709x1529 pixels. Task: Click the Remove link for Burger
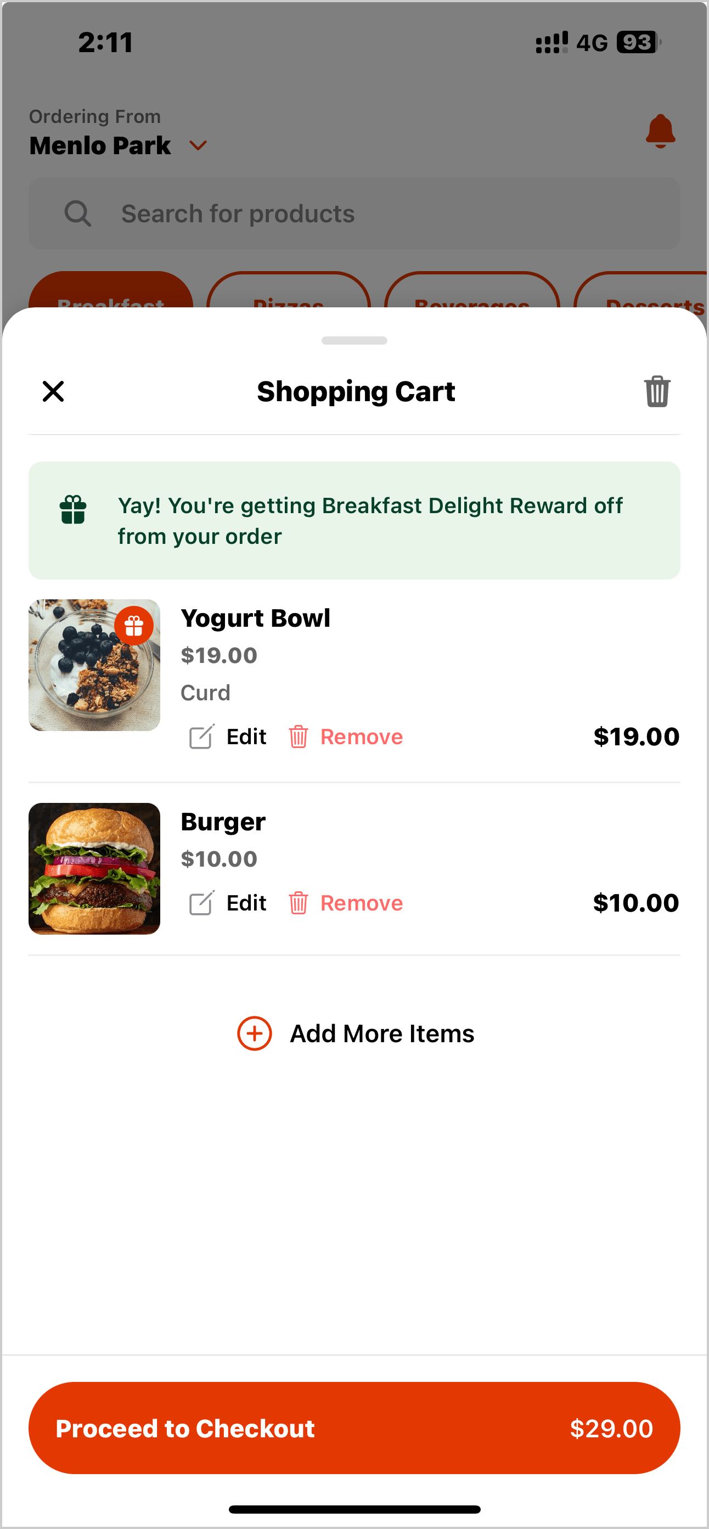pyautogui.click(x=361, y=903)
